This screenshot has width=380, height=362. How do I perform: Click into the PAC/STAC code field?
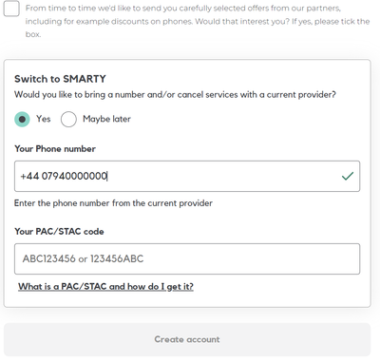point(187,258)
